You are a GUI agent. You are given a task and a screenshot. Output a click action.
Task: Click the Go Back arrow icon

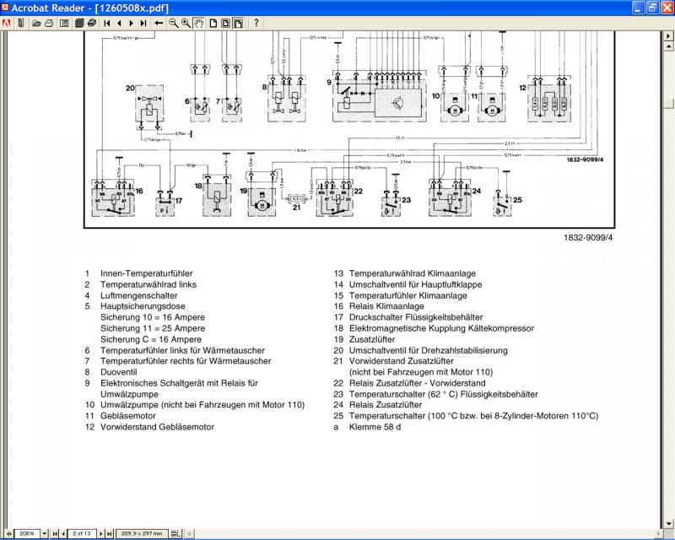click(x=159, y=23)
